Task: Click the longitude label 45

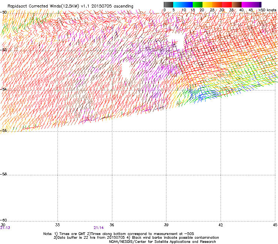Action: click(x=275, y=225)
